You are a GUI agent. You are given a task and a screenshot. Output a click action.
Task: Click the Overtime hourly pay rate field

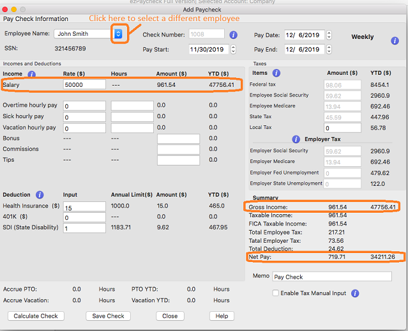[84, 106]
